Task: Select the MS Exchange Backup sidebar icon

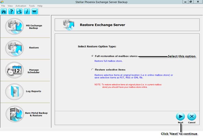Action: (14, 26)
